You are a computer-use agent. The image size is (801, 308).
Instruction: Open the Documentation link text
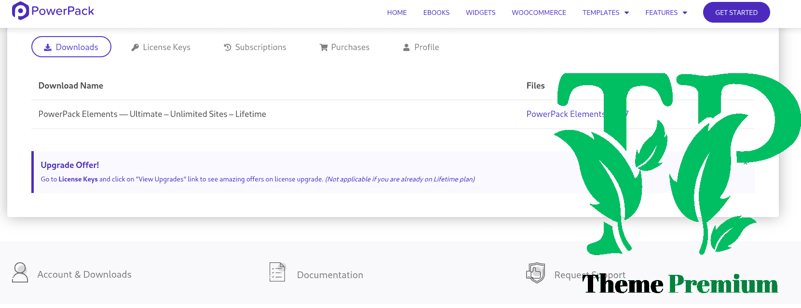tap(330, 275)
